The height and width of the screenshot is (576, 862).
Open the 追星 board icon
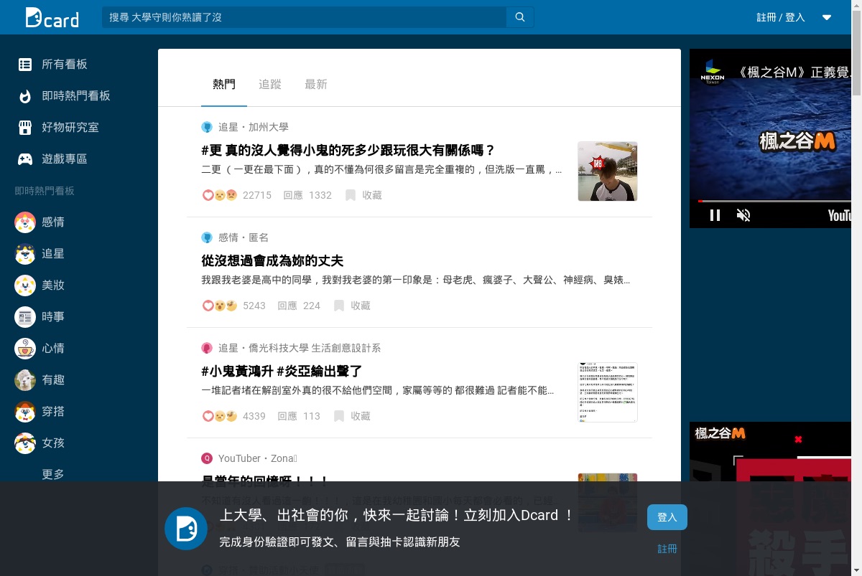[x=25, y=254]
